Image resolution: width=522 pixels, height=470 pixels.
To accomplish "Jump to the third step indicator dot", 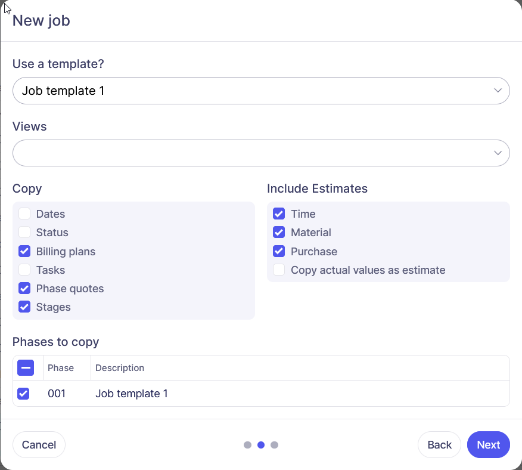I will point(274,445).
